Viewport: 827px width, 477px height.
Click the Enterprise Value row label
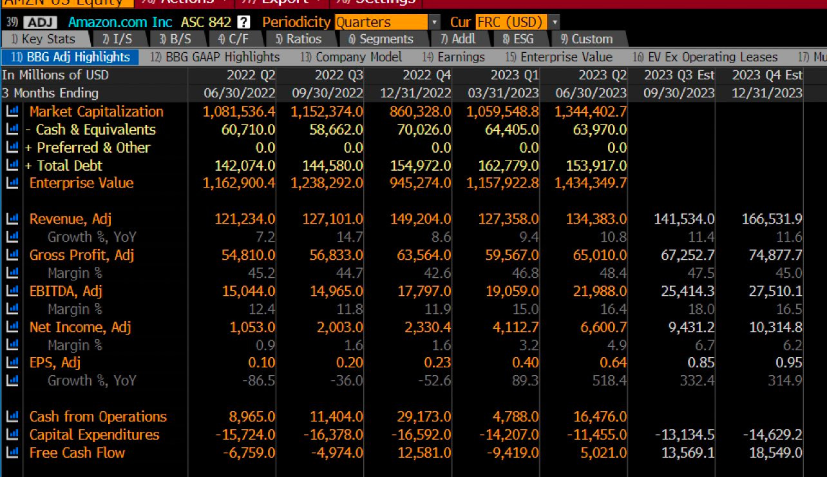pos(81,183)
